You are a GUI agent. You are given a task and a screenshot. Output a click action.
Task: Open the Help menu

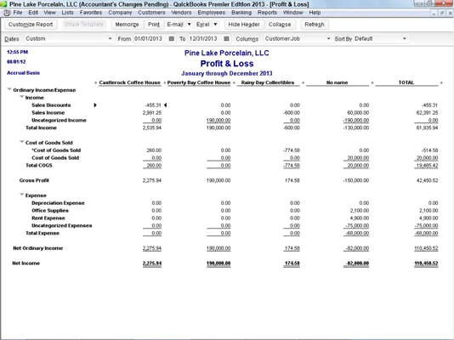click(x=315, y=13)
